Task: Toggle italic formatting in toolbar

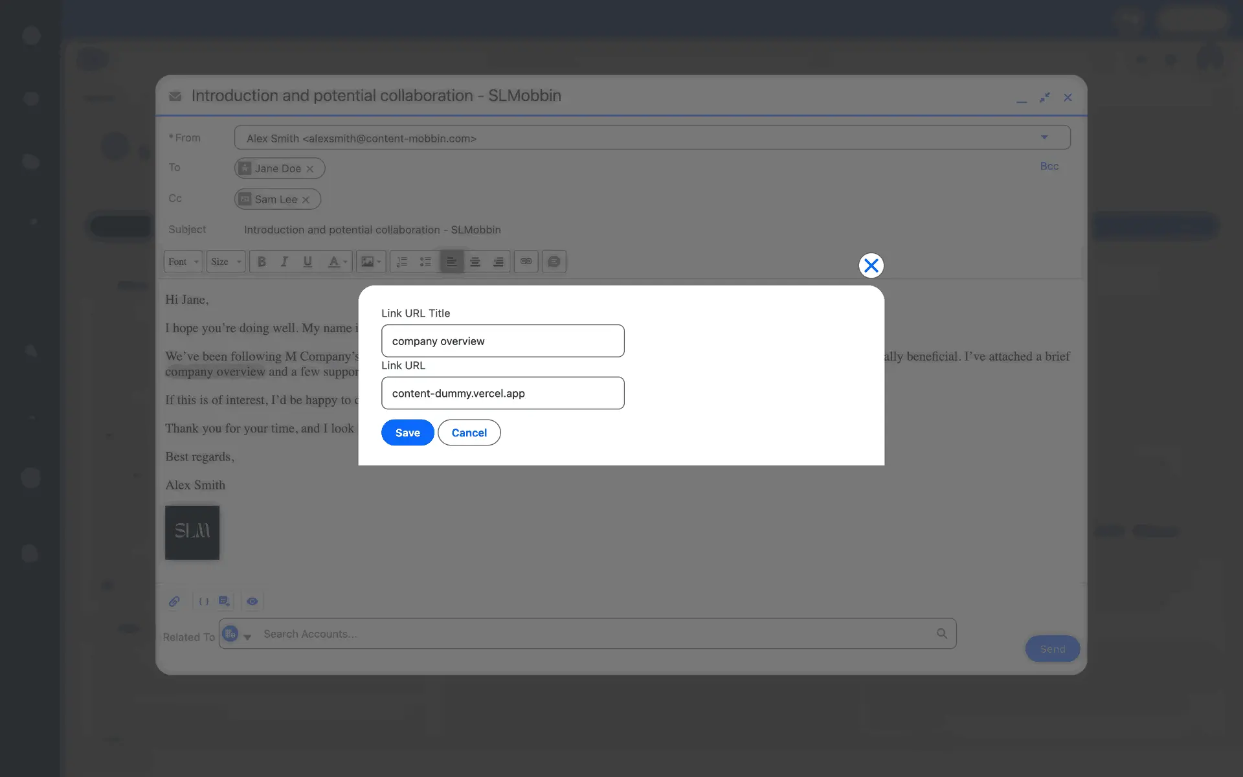Action: click(x=284, y=262)
